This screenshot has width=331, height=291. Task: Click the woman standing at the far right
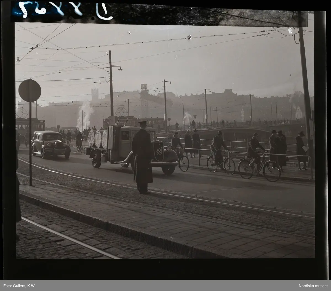pos(301,149)
